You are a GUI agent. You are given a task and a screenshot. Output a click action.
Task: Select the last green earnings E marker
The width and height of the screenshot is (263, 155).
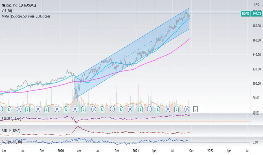pyautogui.click(x=176, y=109)
